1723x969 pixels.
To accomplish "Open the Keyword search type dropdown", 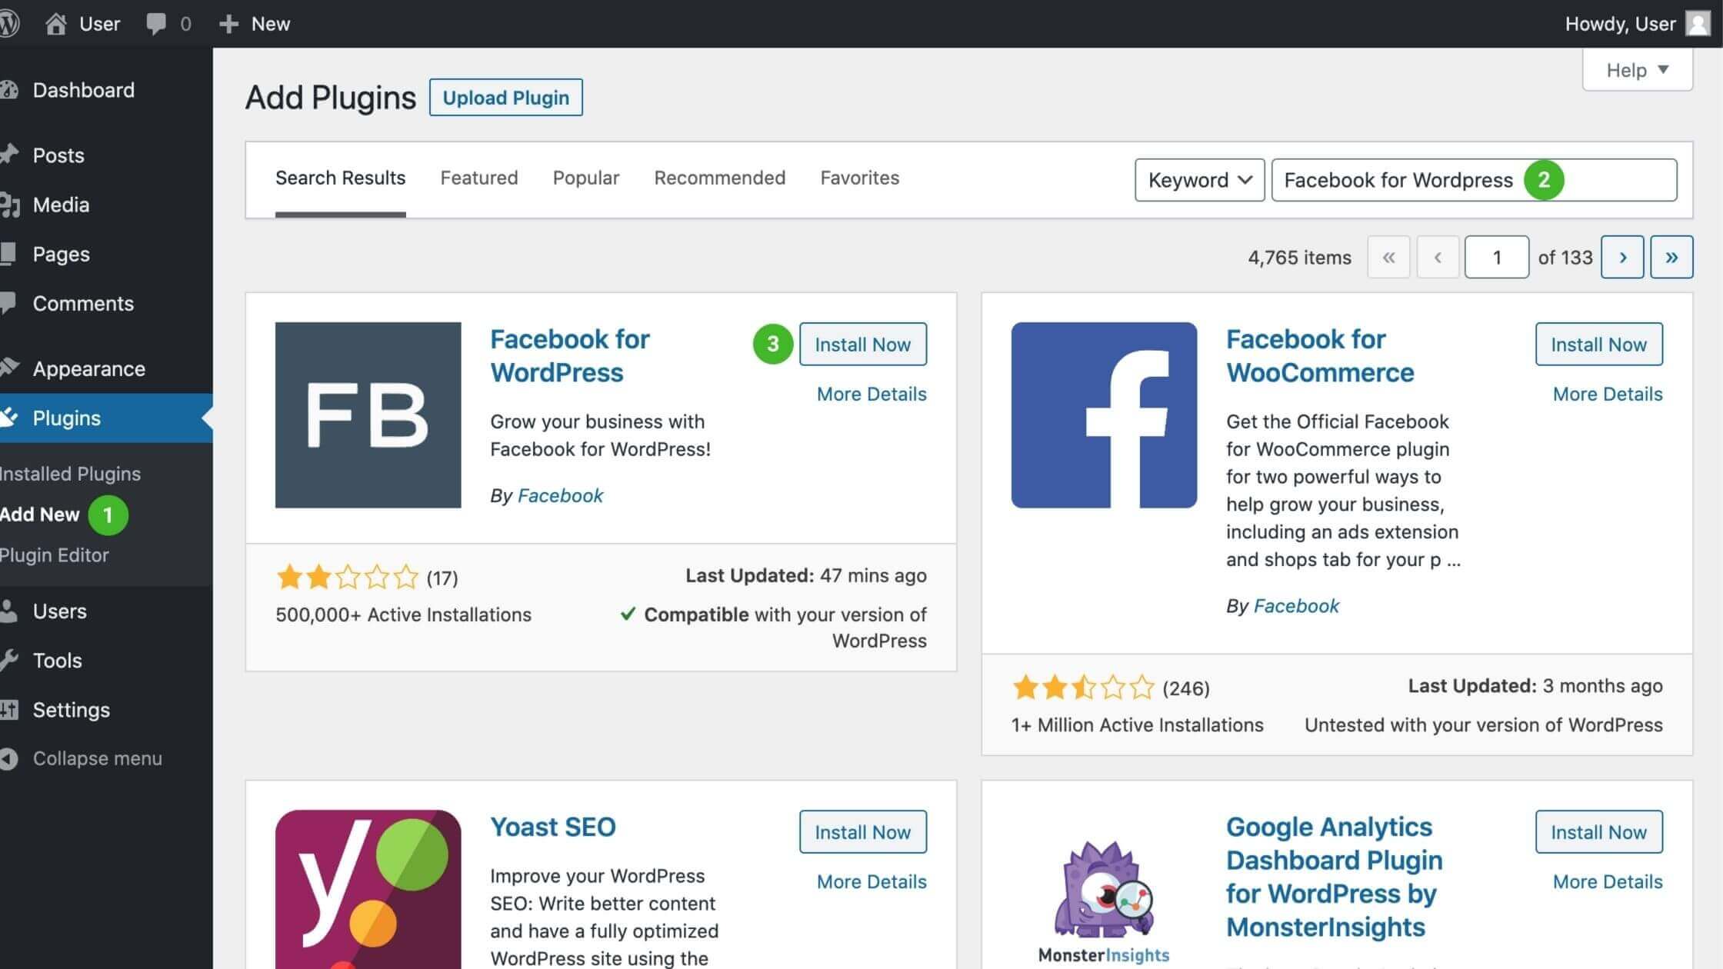I will pyautogui.click(x=1199, y=180).
